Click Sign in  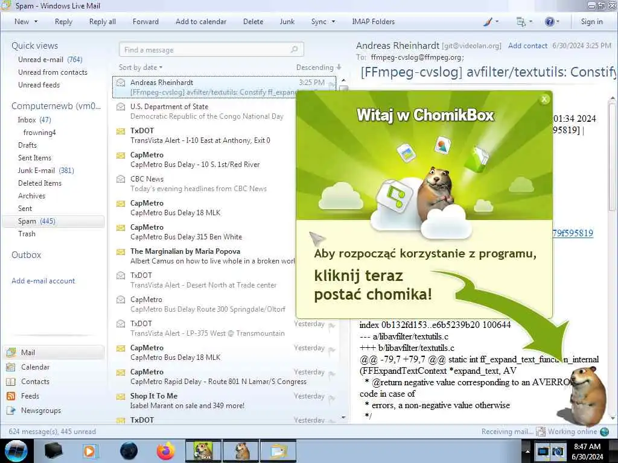(591, 22)
